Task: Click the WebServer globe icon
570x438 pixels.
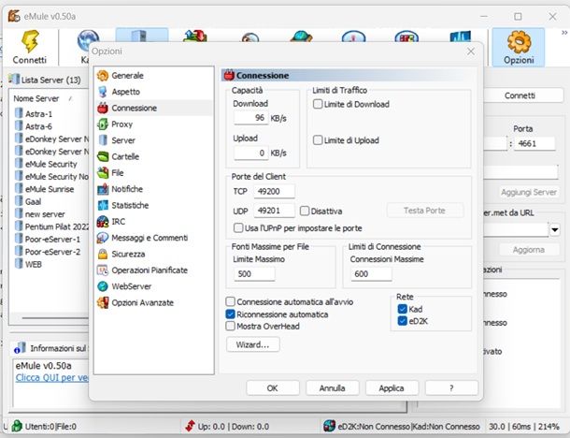Action: (103, 286)
